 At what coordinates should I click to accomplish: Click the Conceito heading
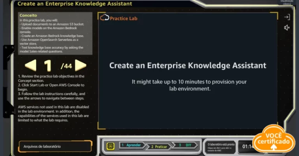click(28, 15)
